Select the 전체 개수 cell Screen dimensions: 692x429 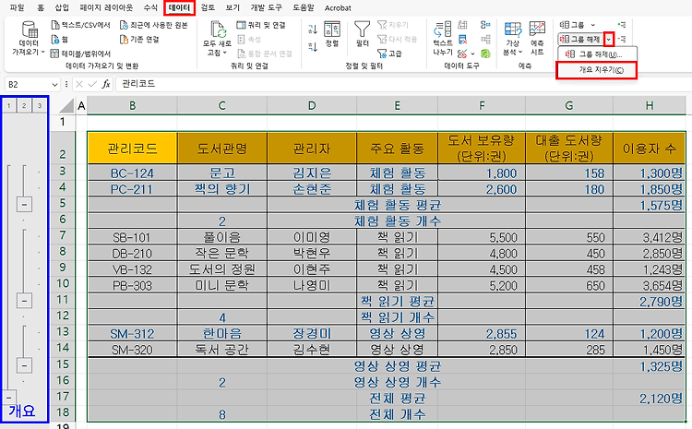(x=397, y=414)
